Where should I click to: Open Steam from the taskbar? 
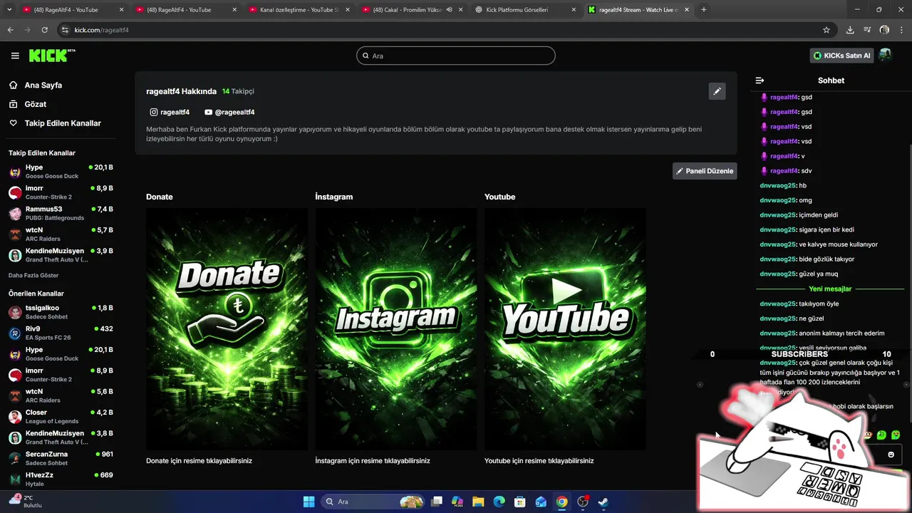coord(603,502)
